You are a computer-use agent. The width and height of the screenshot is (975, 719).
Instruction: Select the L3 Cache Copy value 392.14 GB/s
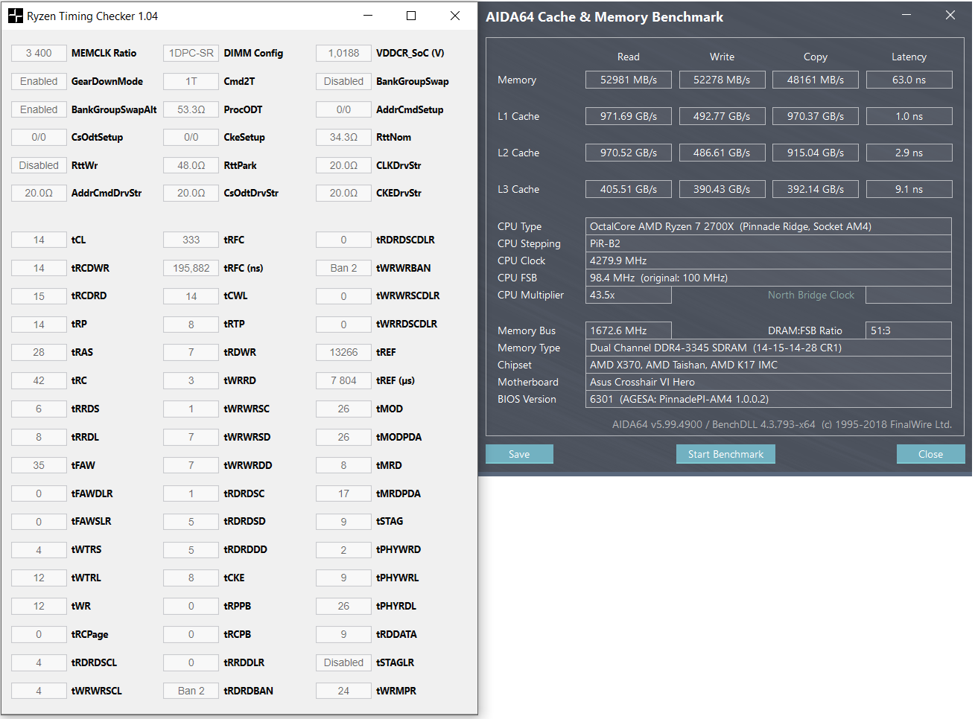pyautogui.click(x=816, y=189)
